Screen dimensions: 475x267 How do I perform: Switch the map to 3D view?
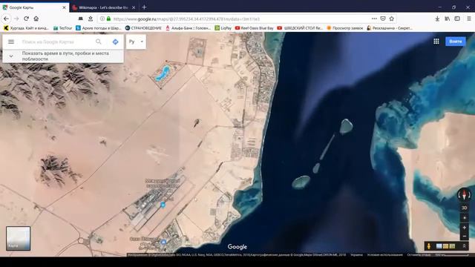pos(464,208)
